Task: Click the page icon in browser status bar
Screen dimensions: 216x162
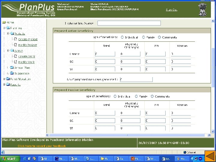Action: [x=3, y=152]
